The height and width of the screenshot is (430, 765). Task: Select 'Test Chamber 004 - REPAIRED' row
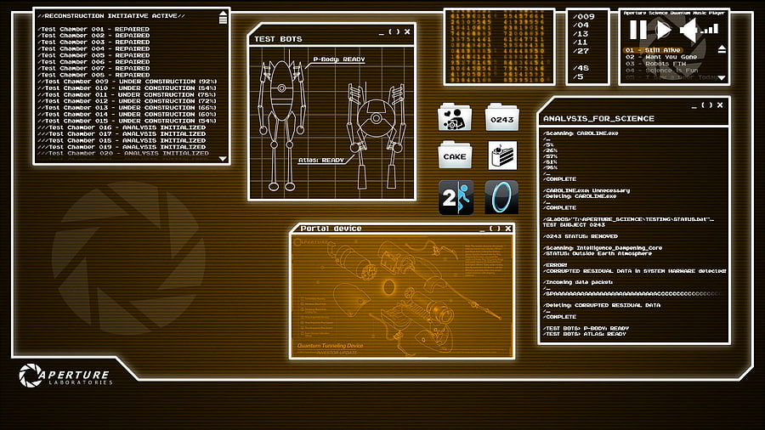pyautogui.click(x=93, y=48)
